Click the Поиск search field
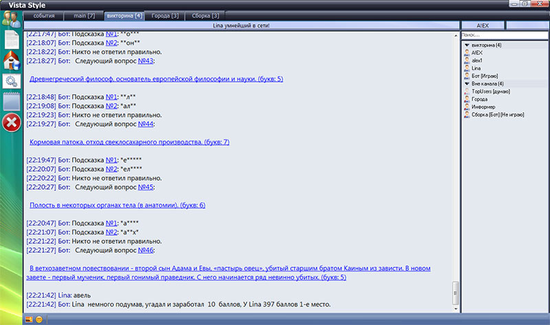550x325 pixels. (503, 35)
